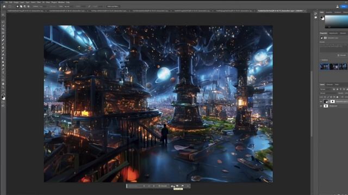
Task: Open the Style dropdown in options bar
Action: point(69,6)
